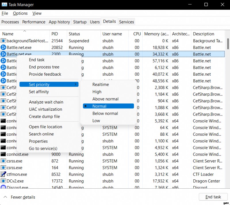The width and height of the screenshot is (230, 205).
Task: Choose End task in the context menu
Action: [x=49, y=60]
